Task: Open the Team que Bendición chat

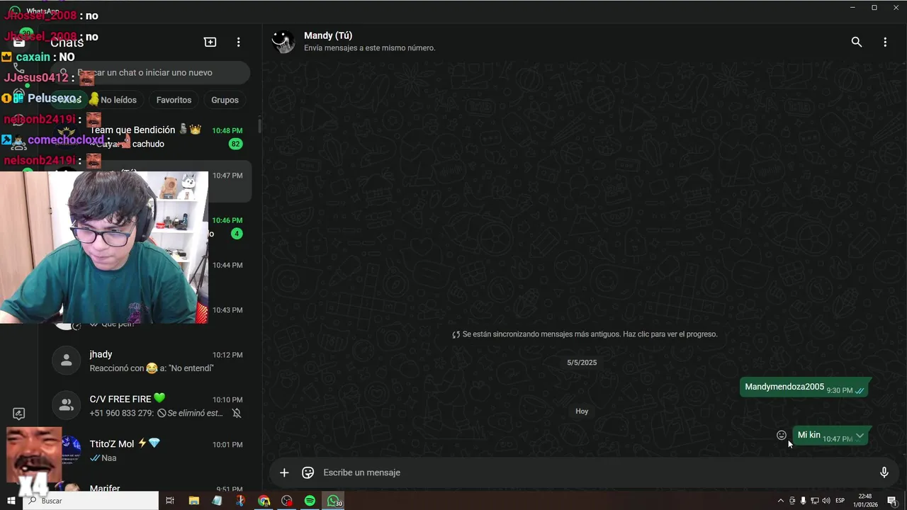Action: pos(147,137)
